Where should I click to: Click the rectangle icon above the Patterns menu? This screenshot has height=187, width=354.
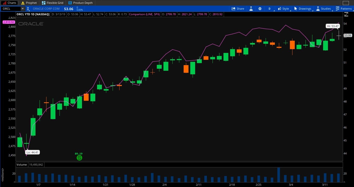(x=346, y=3)
